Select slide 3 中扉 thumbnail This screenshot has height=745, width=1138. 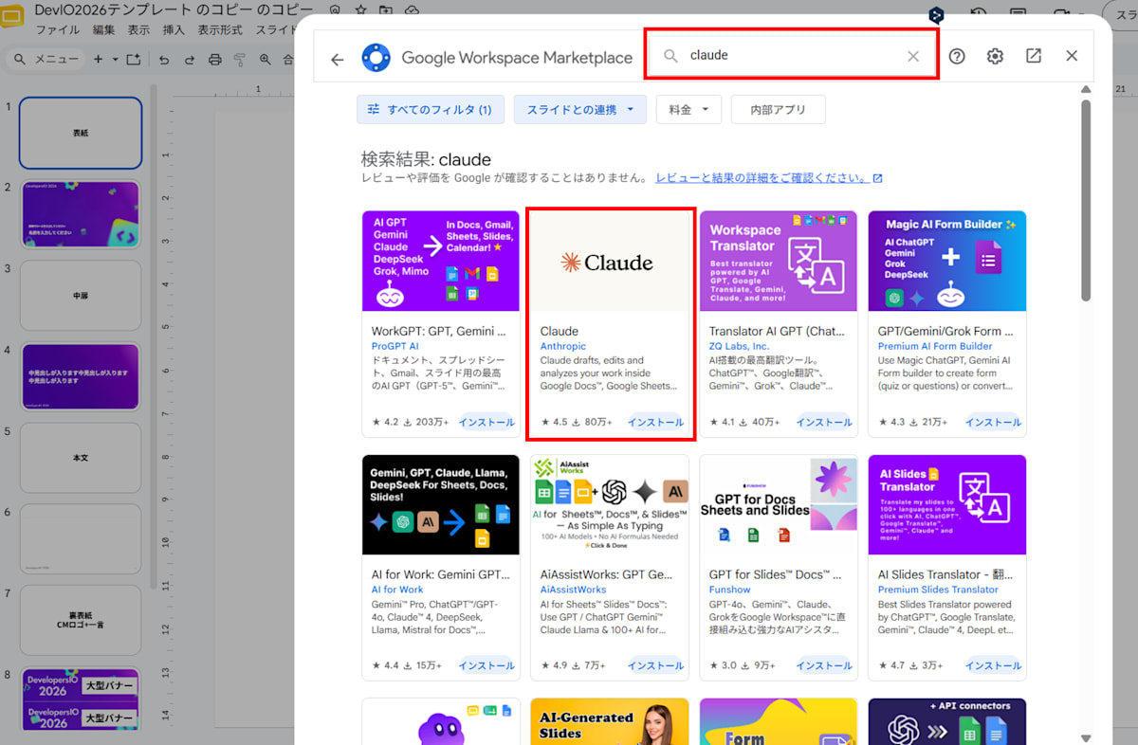[81, 295]
